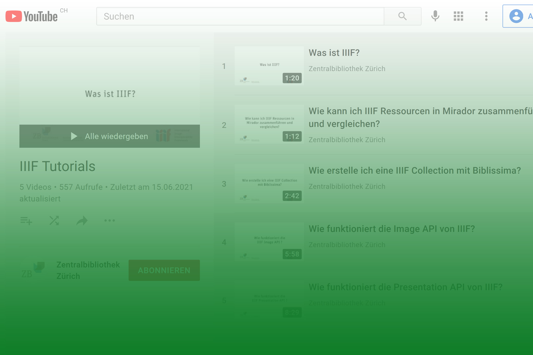This screenshot has height=355, width=533.
Task: Open Wie funktioniert die Image API title
Action: (392, 229)
